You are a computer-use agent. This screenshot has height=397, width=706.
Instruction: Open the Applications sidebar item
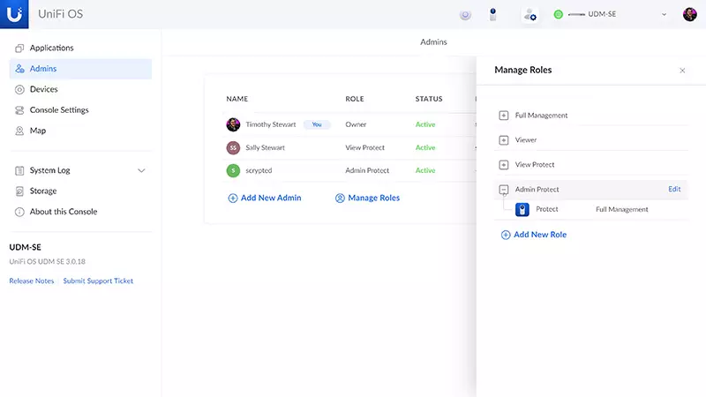[x=80, y=48]
